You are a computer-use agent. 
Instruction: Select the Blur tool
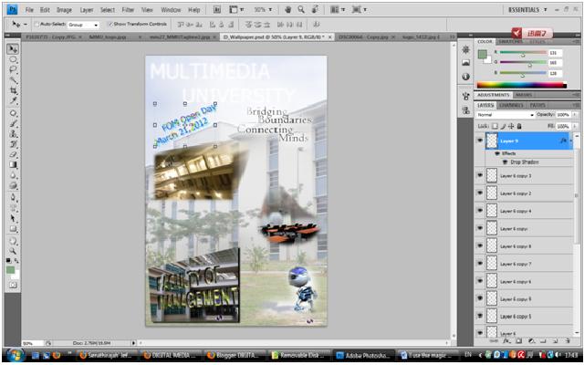(13, 174)
